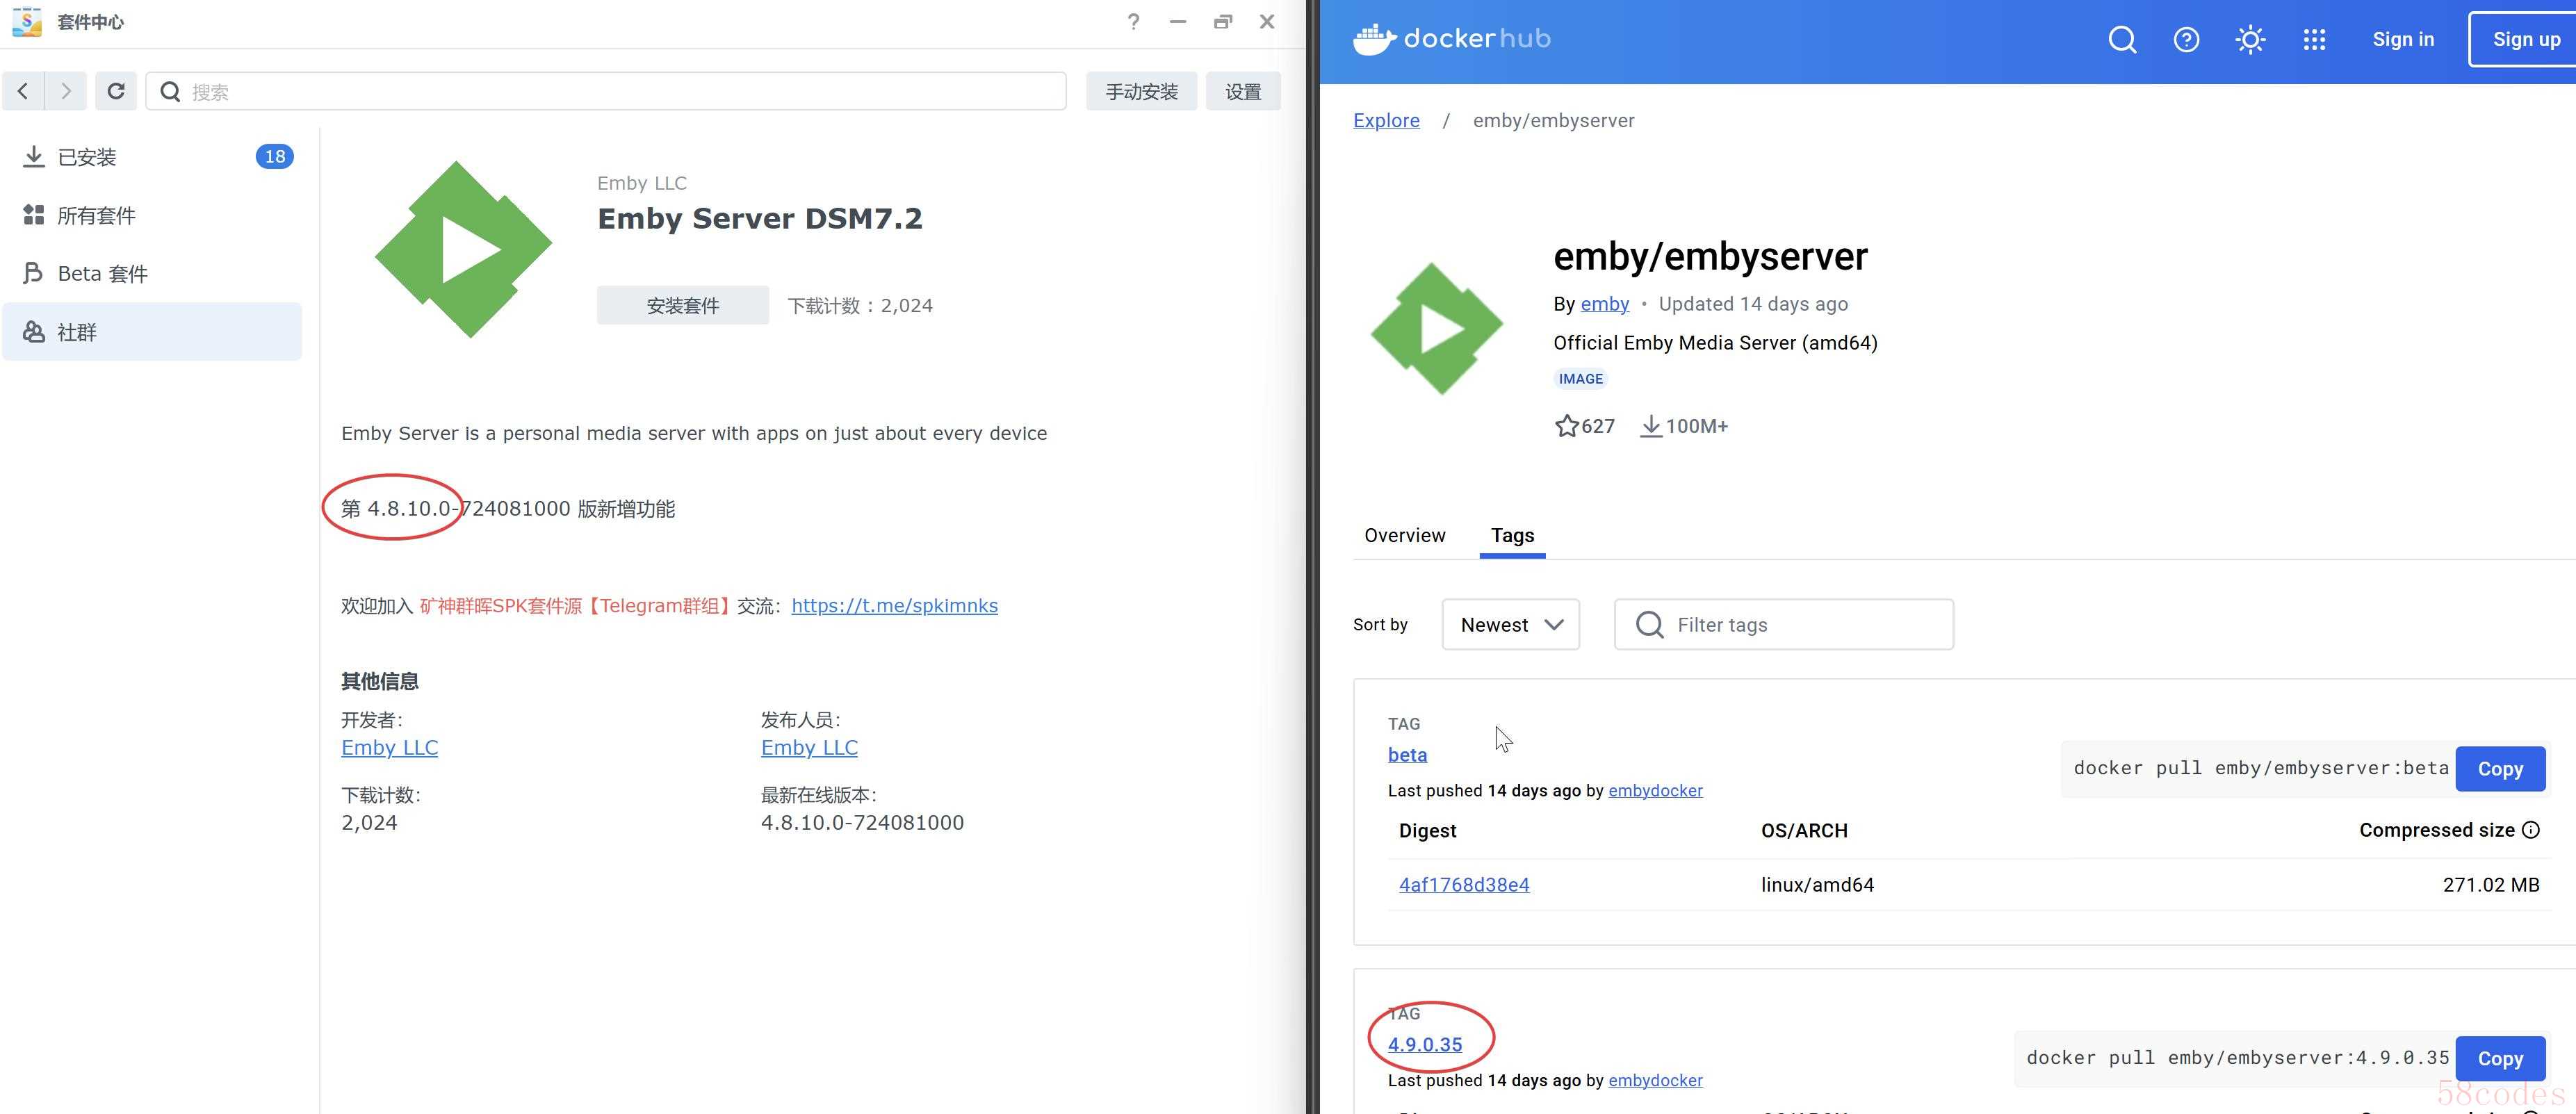Open Docker Hub search icon
Image resolution: width=2576 pixels, height=1114 pixels.
pos(2122,40)
